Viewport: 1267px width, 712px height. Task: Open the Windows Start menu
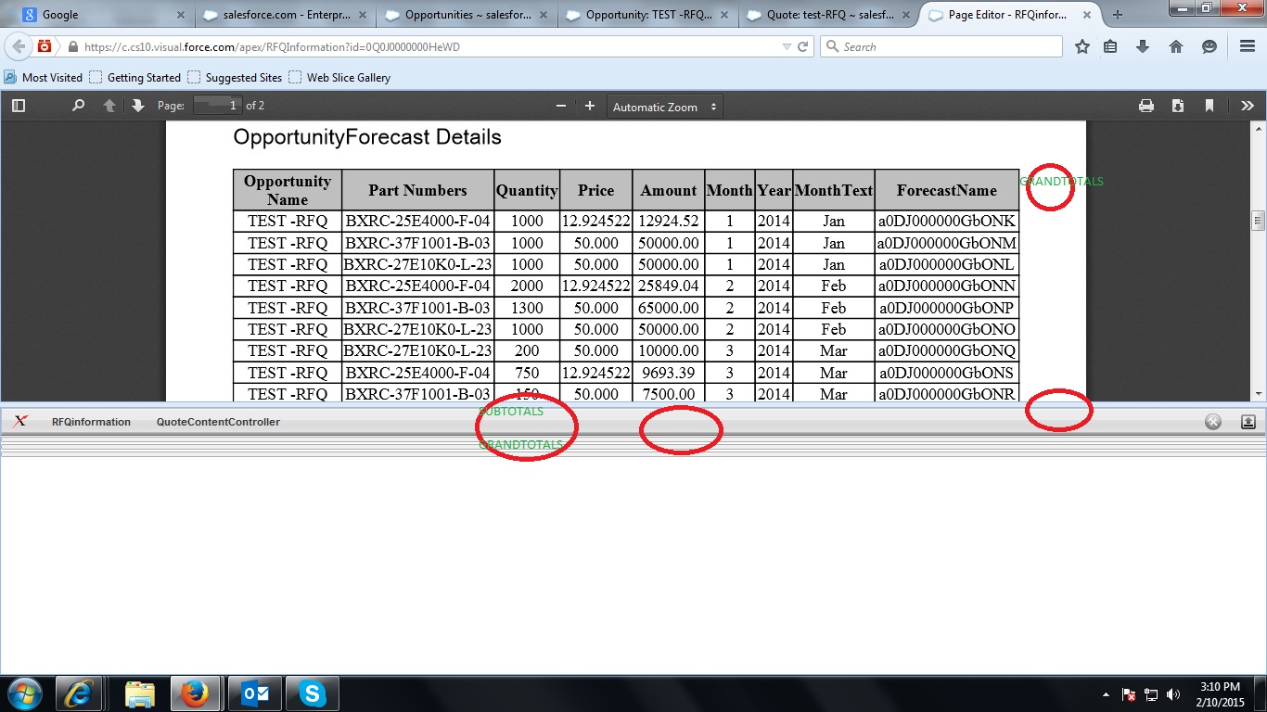coord(25,693)
